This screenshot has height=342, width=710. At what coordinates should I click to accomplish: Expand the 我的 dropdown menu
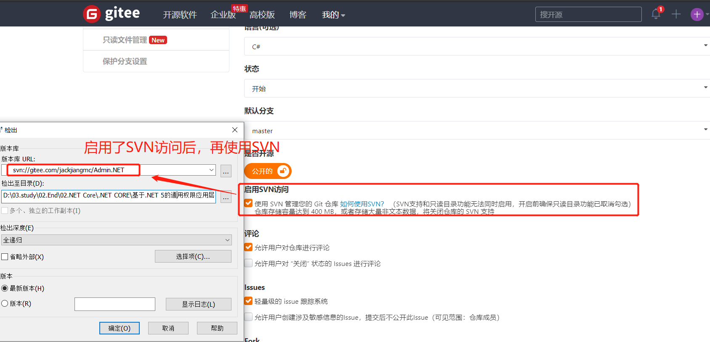coord(333,15)
